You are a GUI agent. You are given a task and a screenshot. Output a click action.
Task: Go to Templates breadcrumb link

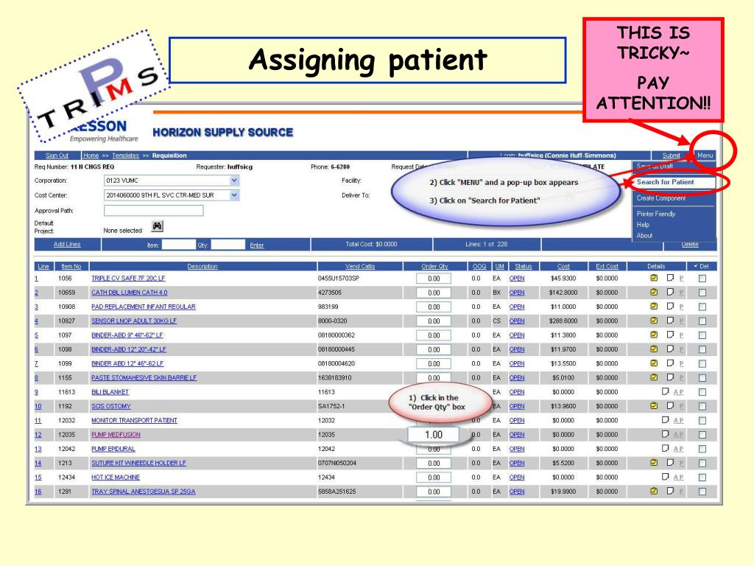(x=125, y=156)
